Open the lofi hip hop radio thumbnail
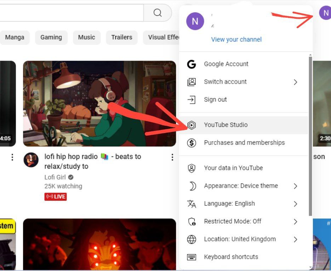Screen dimensions: 331x271 click(x=99, y=103)
